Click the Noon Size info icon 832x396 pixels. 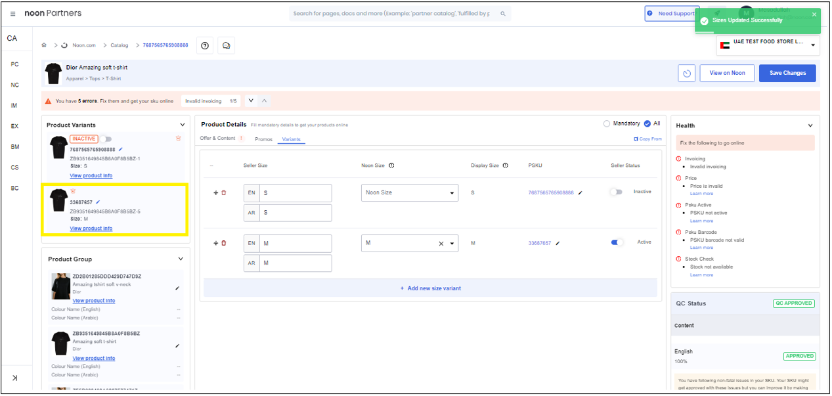[x=391, y=165]
